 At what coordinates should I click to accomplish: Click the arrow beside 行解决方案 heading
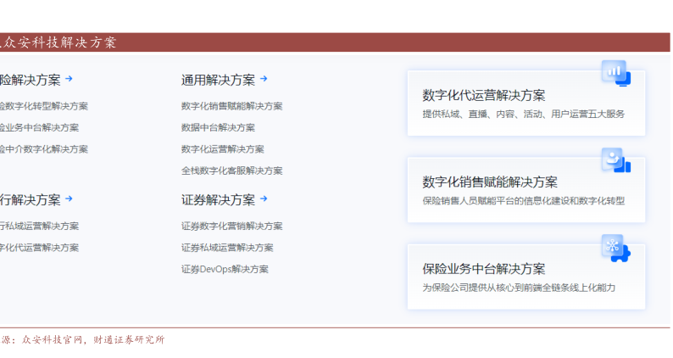point(69,199)
